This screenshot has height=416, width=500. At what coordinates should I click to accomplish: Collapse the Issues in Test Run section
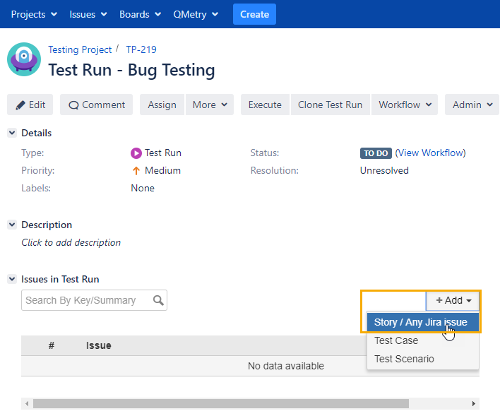[x=12, y=279]
